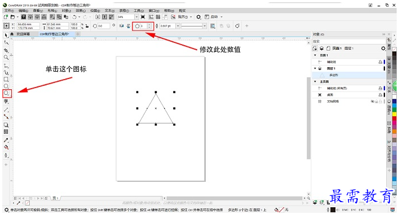Select the Smart Fill tool
The image size is (398, 214).
click(x=6, y=155)
